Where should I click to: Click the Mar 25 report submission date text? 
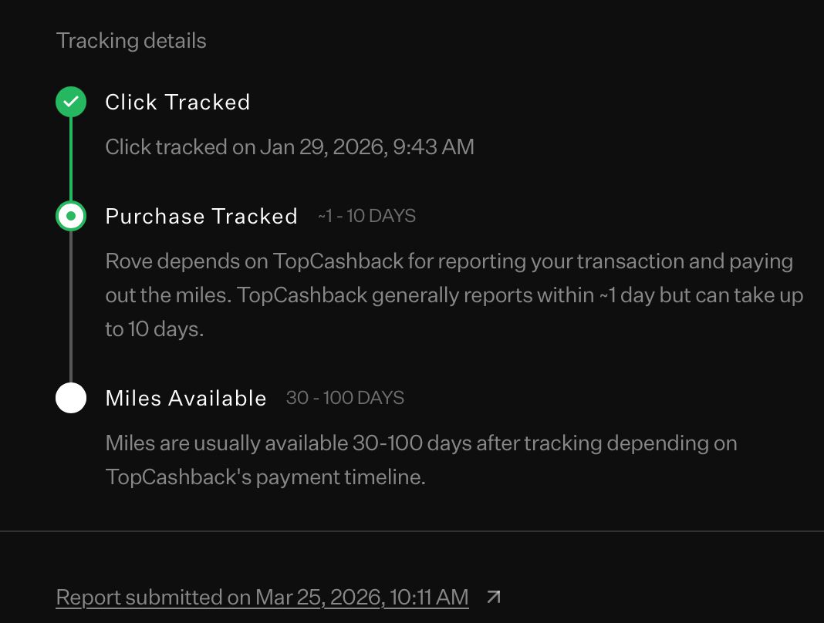click(x=363, y=597)
